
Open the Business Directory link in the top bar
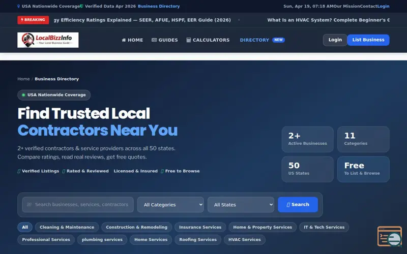(x=159, y=6)
